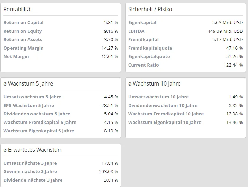Select Gewinn nächste 3 Jahre label
The image size is (248, 187).
(x=30, y=171)
